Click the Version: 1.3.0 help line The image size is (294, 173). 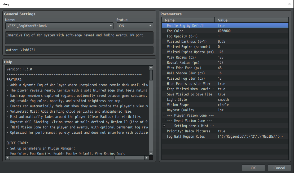(x=19, y=69)
